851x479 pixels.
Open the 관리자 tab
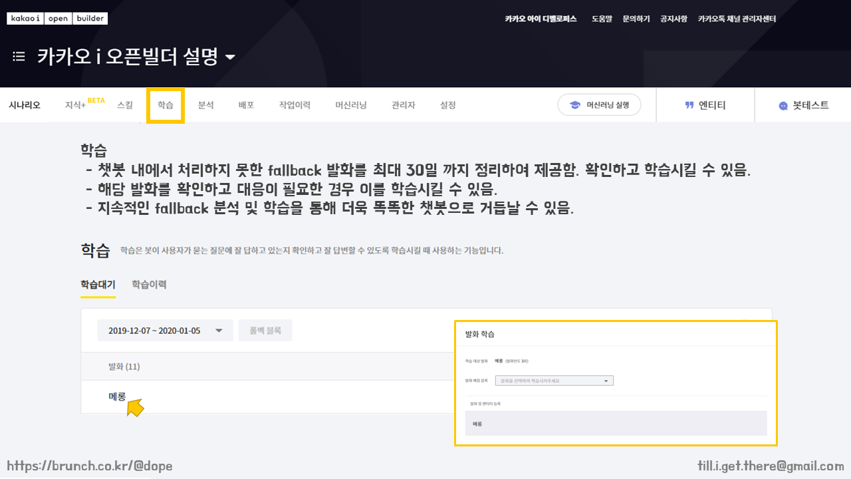coord(404,105)
